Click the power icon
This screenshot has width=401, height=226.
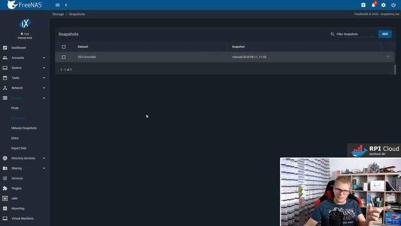393,5
